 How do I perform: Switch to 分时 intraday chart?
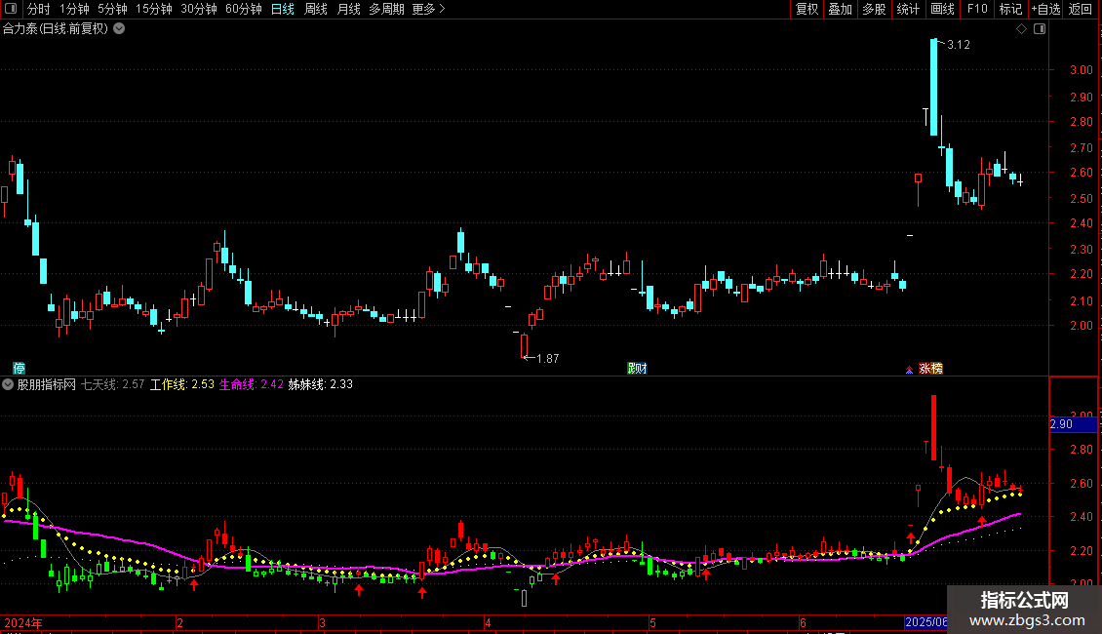(x=39, y=9)
